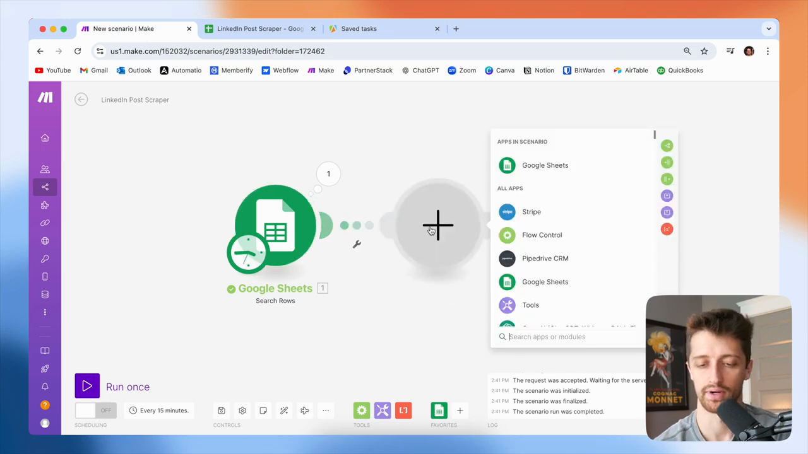Click the app list scrollbar thumb

(x=655, y=135)
